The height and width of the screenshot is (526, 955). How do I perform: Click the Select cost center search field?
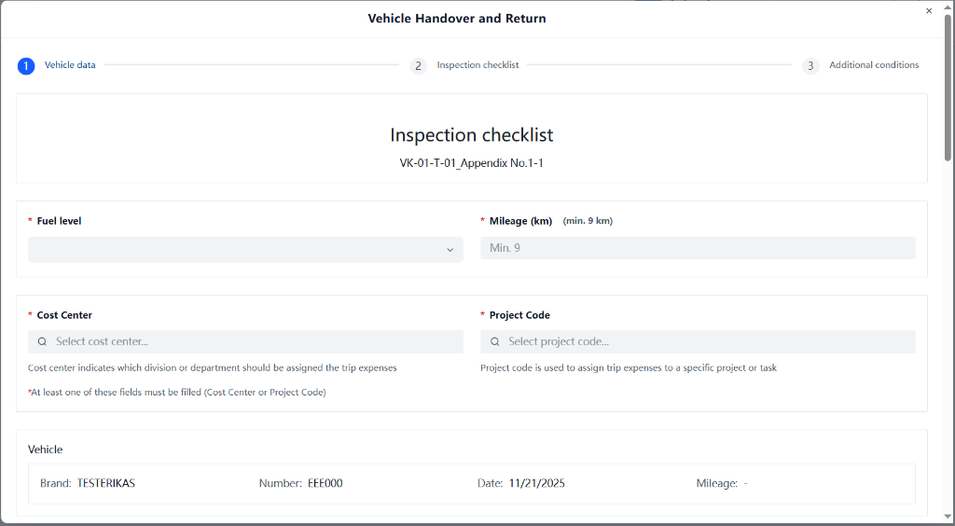[245, 341]
